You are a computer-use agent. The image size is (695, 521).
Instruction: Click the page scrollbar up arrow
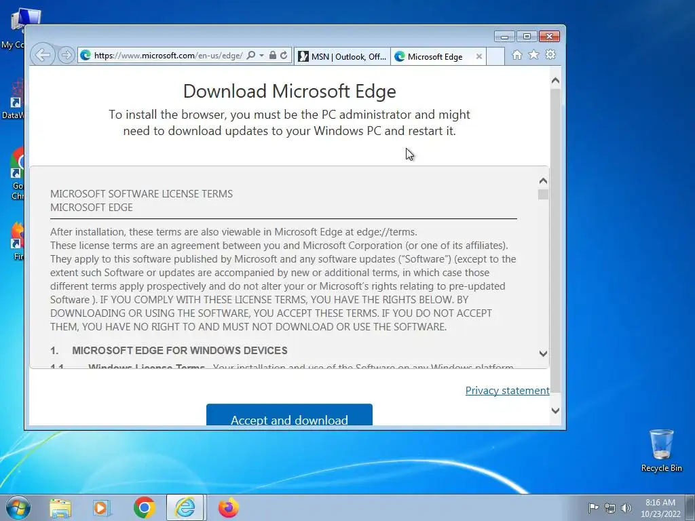pos(555,81)
